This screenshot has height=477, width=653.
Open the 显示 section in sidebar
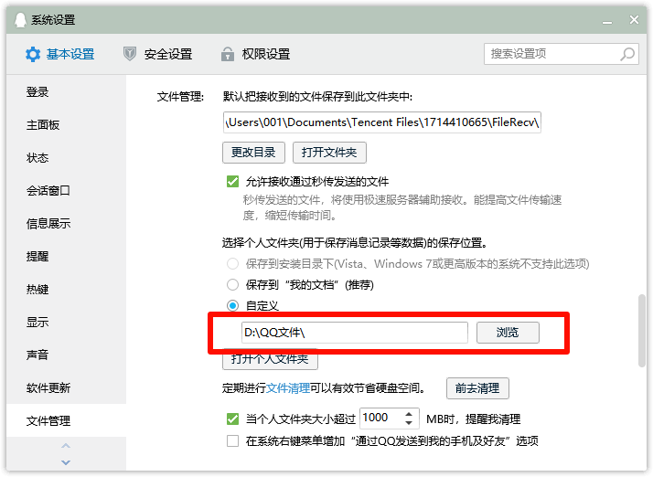tap(66, 323)
